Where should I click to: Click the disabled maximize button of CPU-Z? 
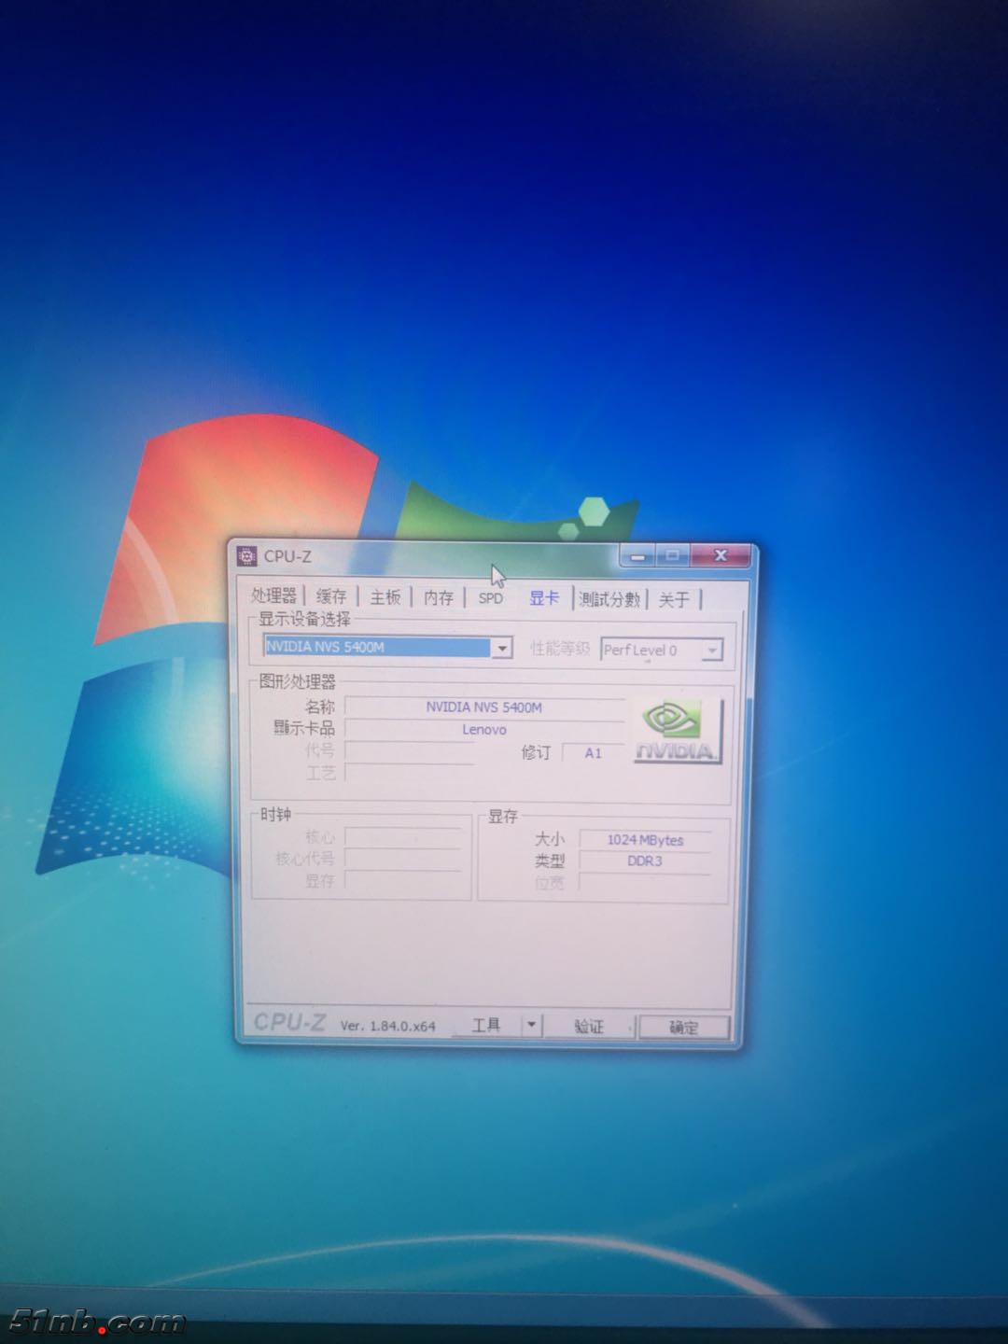click(x=672, y=556)
